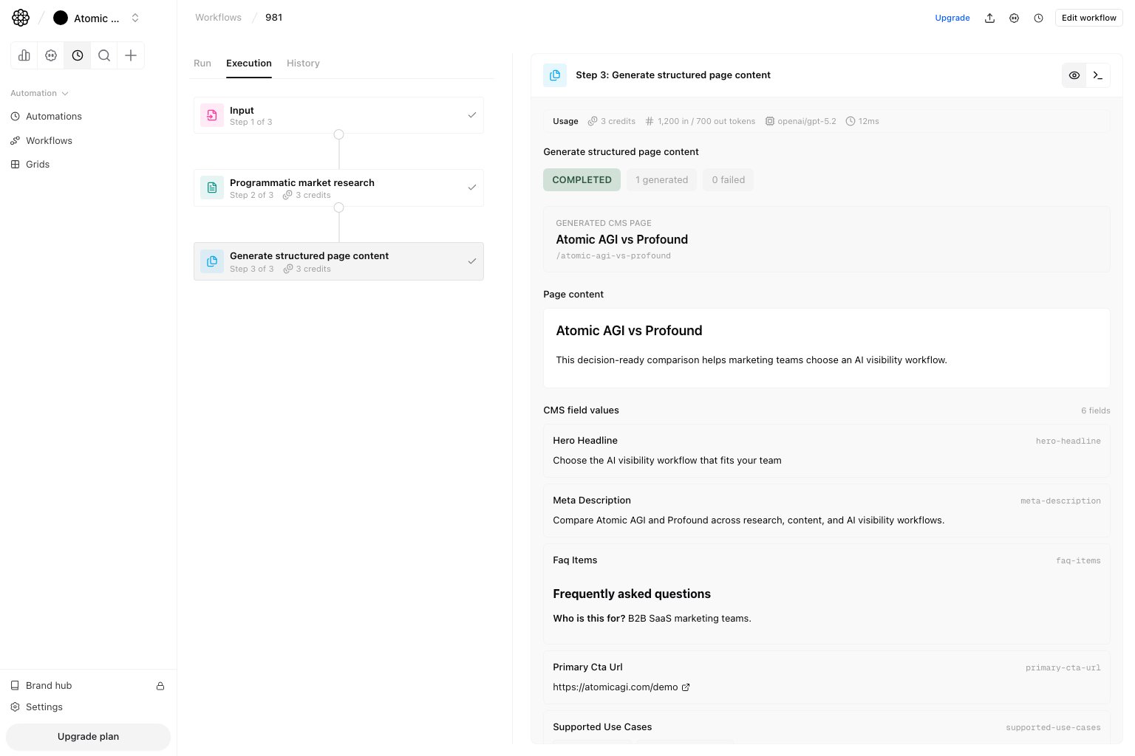
Task: Click the COMPLETED status badge
Action: tap(582, 179)
